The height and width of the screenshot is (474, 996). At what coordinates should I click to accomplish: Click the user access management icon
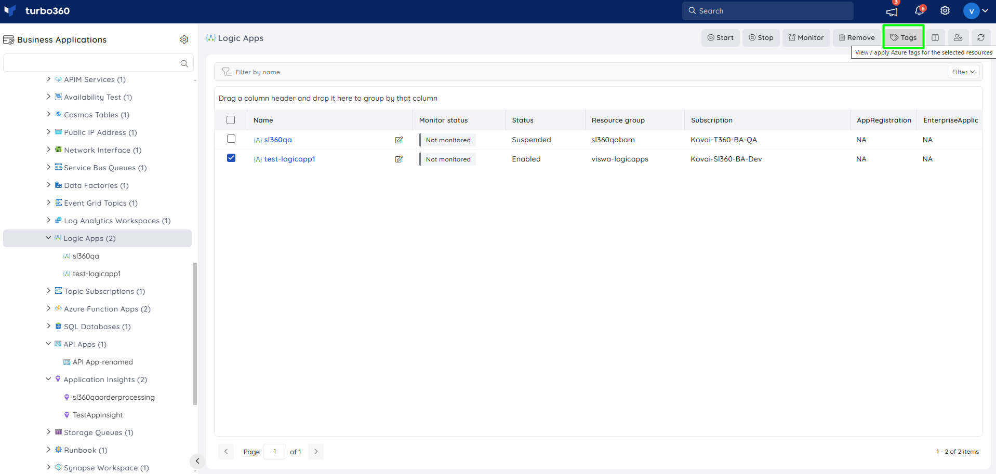tap(958, 37)
